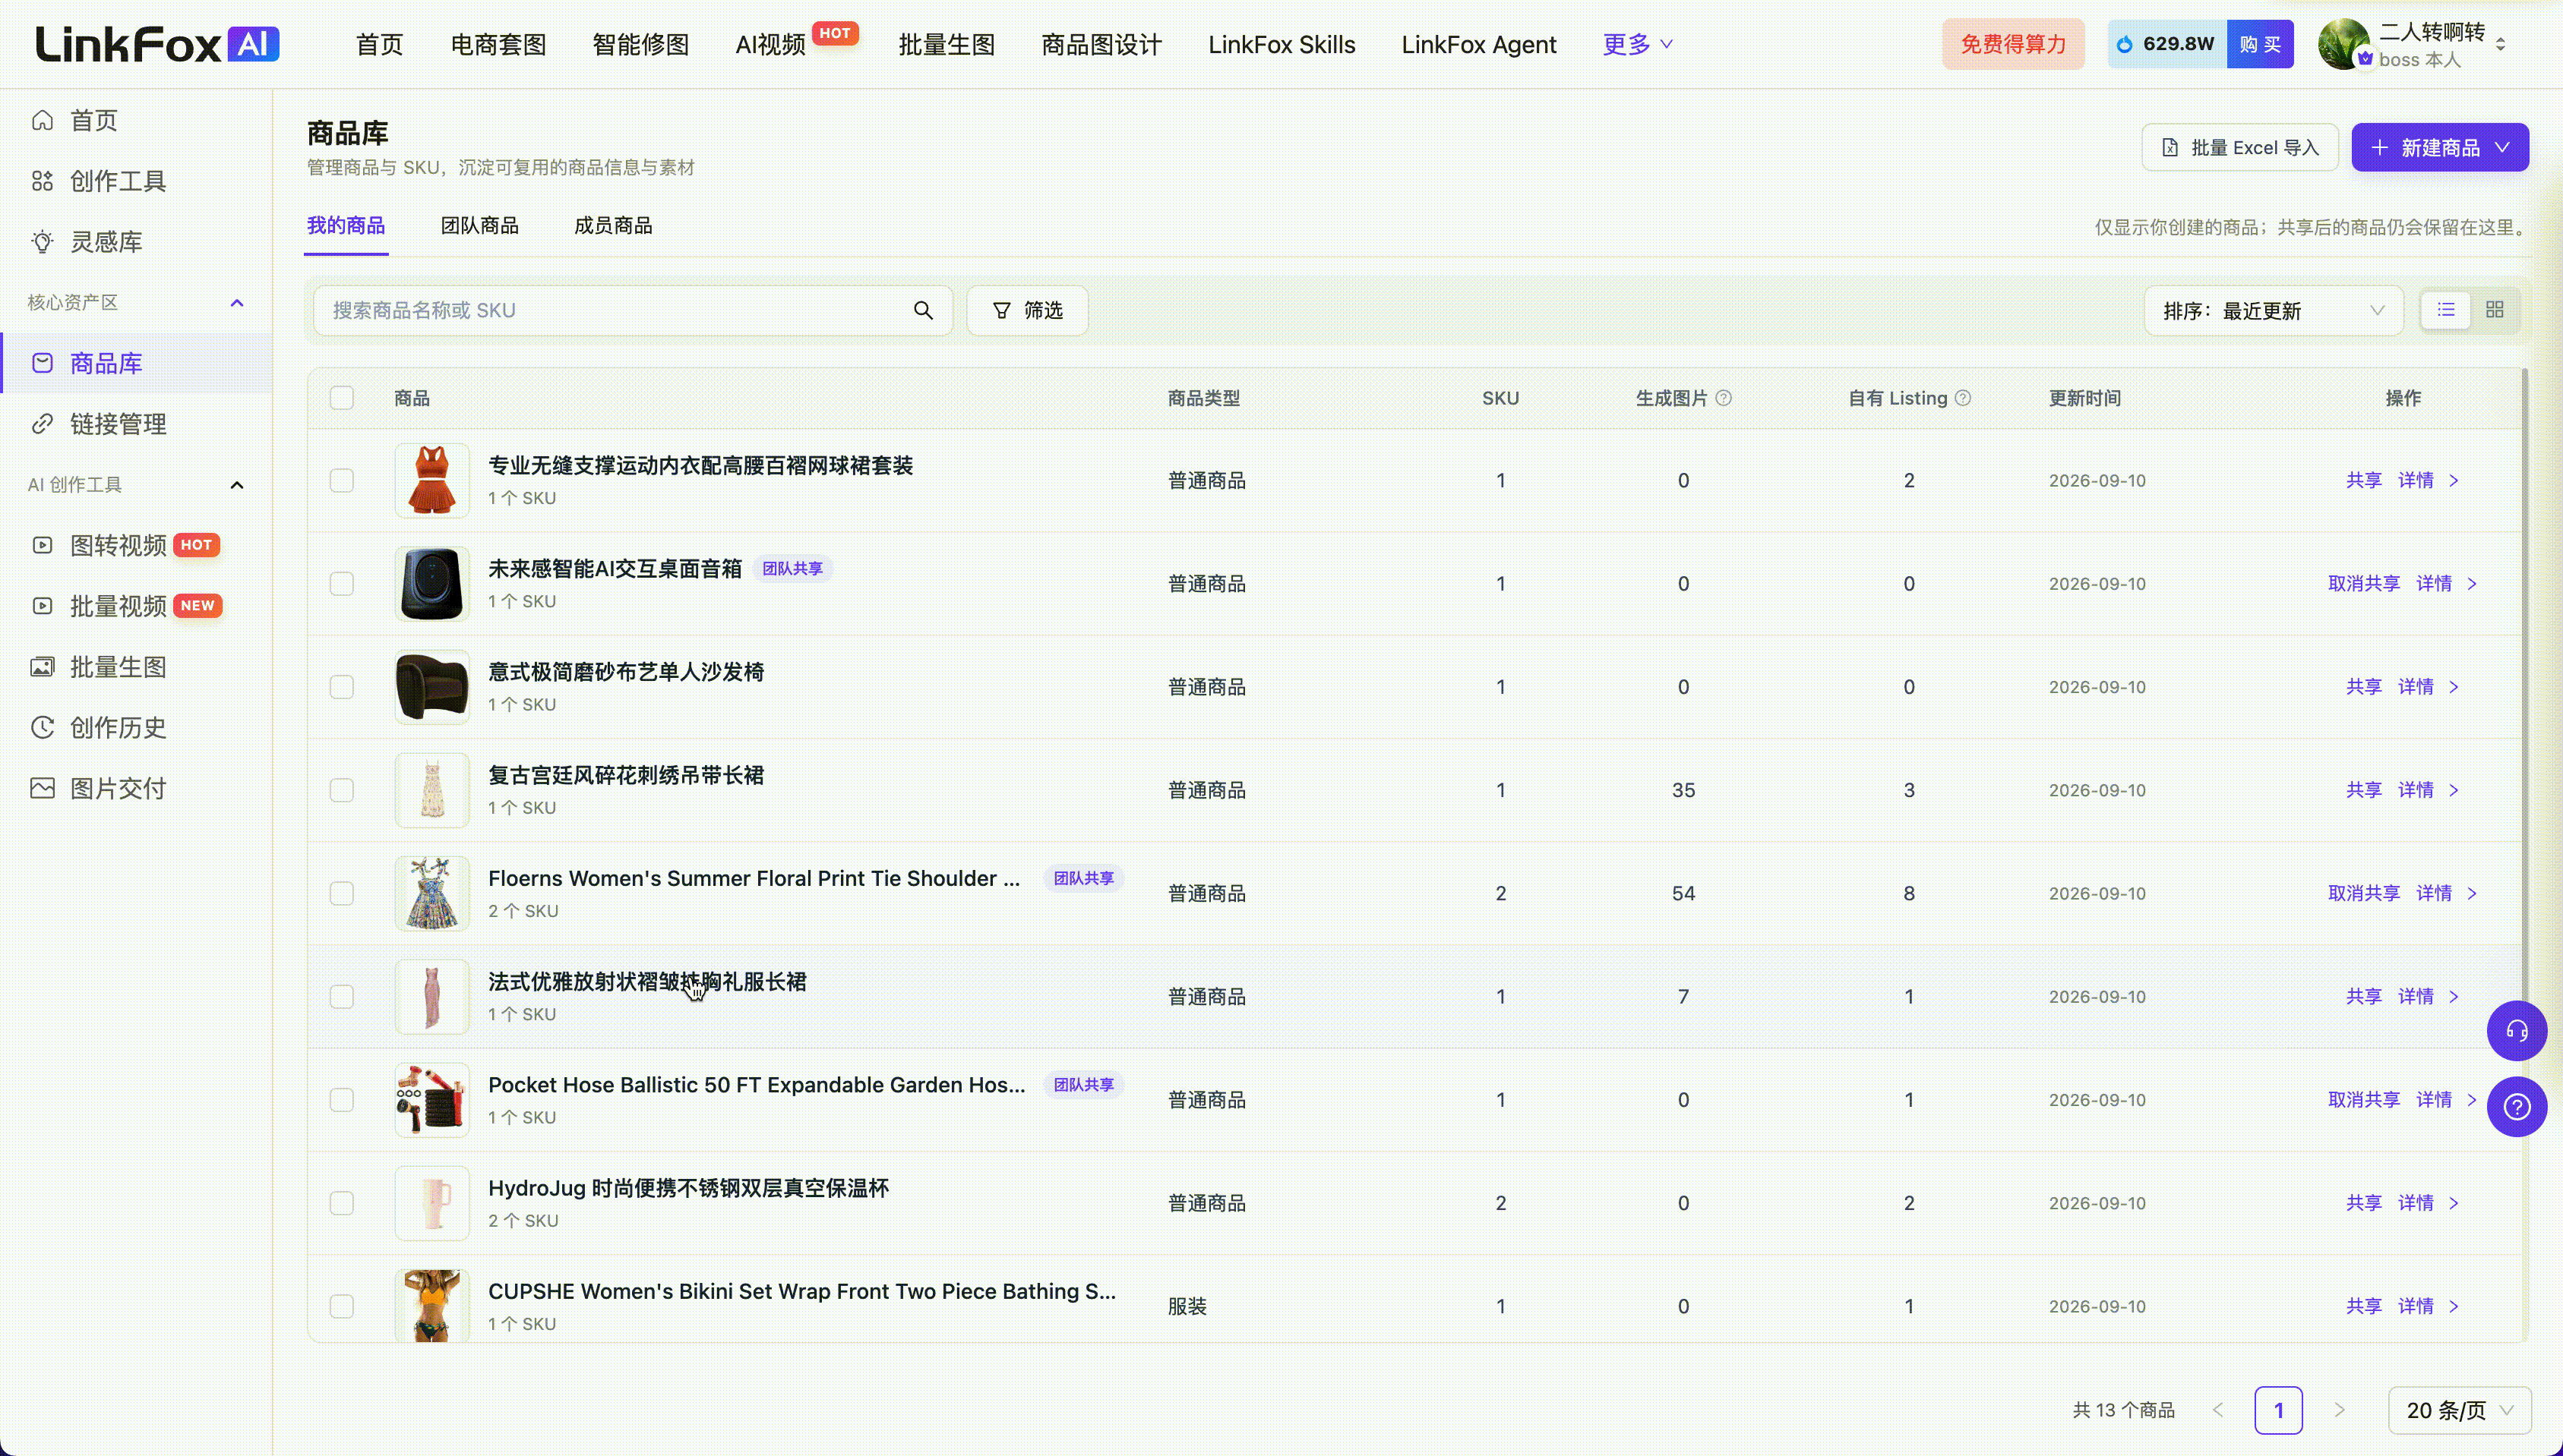
Task: Open 商品库 in the sidebar
Action: 136,363
